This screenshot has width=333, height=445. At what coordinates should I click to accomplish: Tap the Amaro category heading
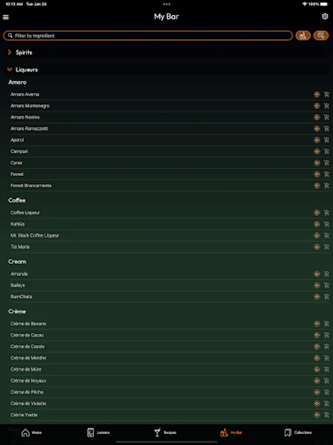pyautogui.click(x=17, y=82)
